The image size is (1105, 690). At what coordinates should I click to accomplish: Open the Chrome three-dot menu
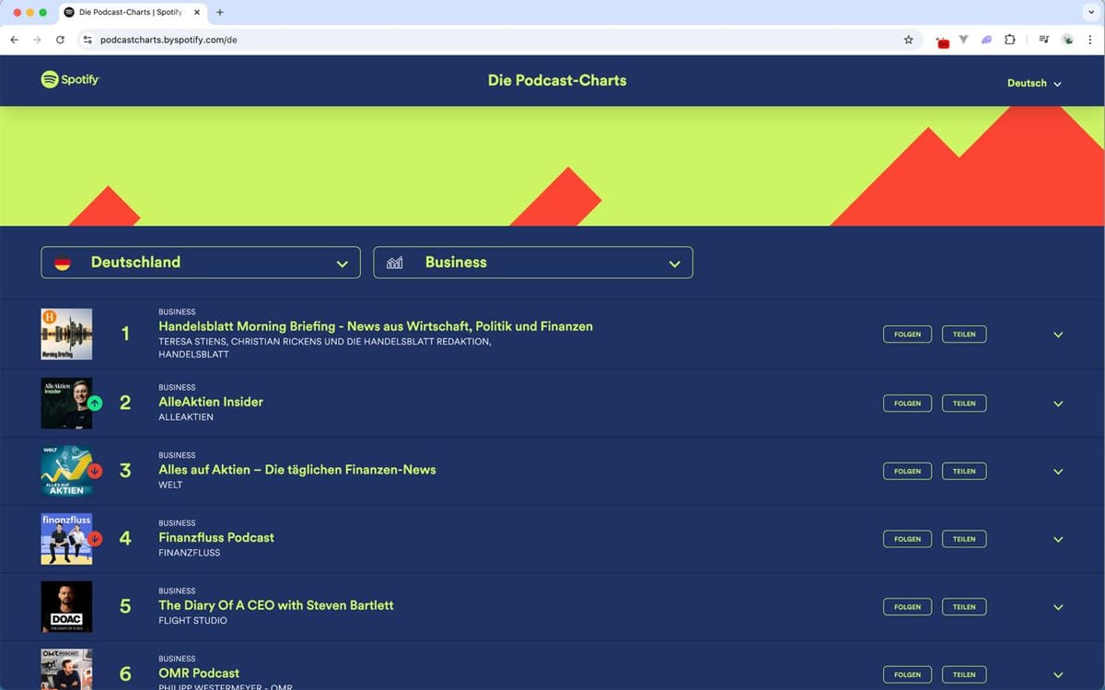pos(1091,40)
